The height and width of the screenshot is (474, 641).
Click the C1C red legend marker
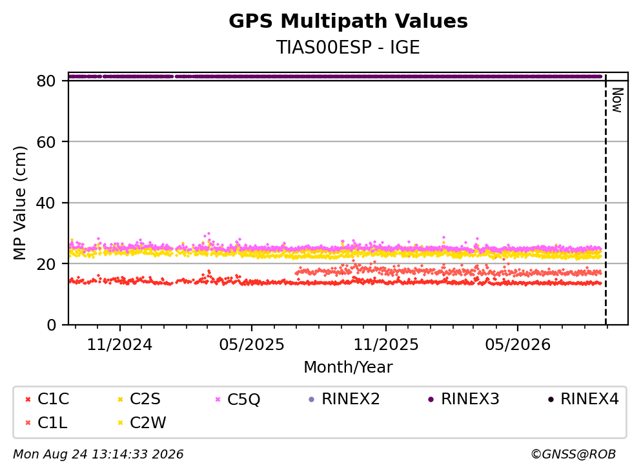click(28, 400)
